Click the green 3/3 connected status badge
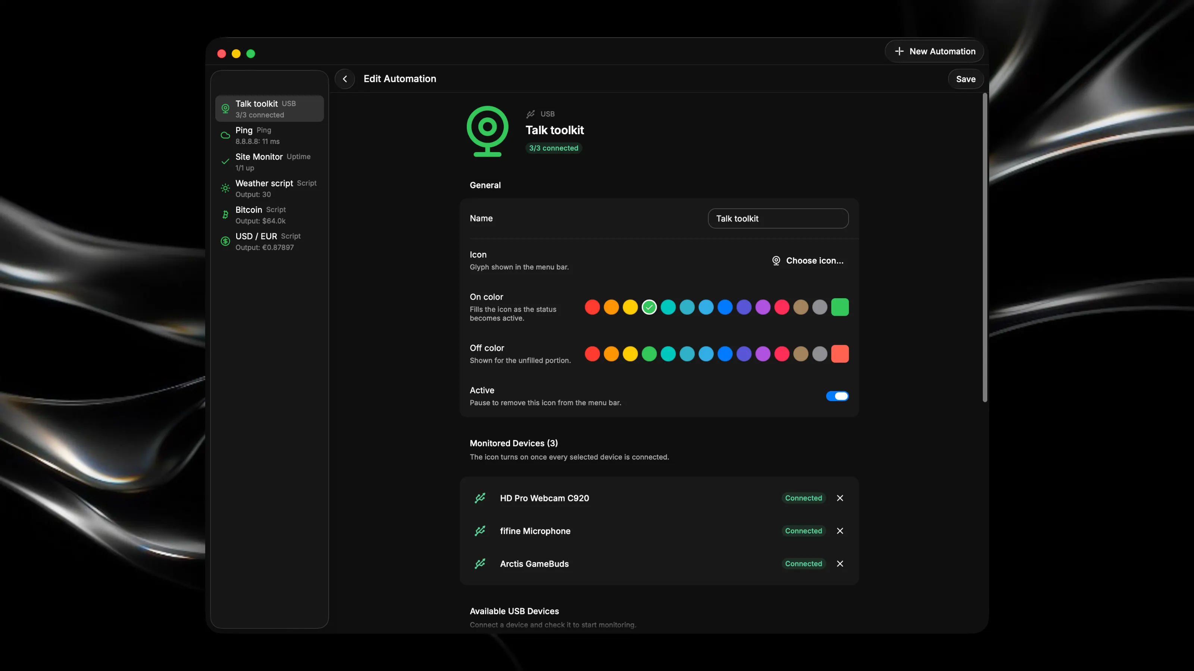Image resolution: width=1194 pixels, height=671 pixels. click(553, 148)
